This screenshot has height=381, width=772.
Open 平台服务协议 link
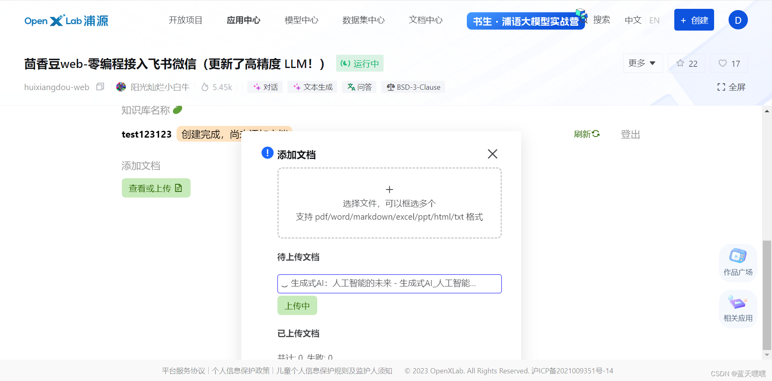coord(183,371)
